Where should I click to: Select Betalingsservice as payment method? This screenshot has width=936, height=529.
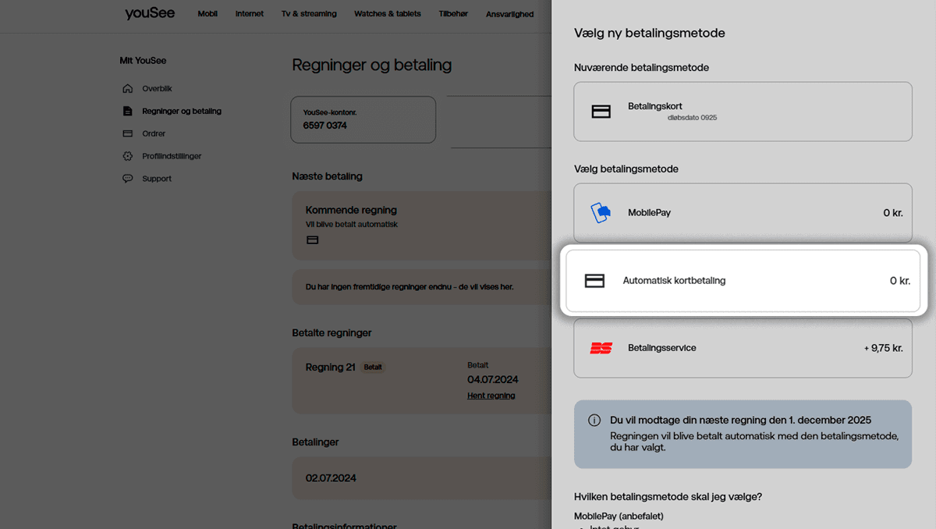743,348
